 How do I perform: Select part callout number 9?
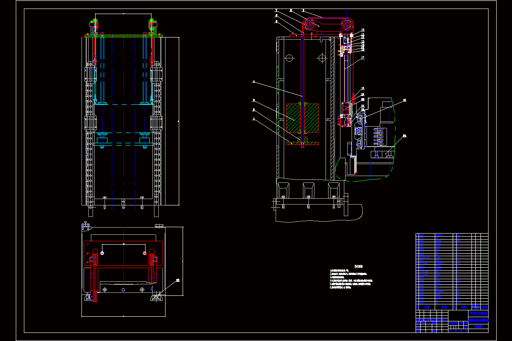point(303,10)
